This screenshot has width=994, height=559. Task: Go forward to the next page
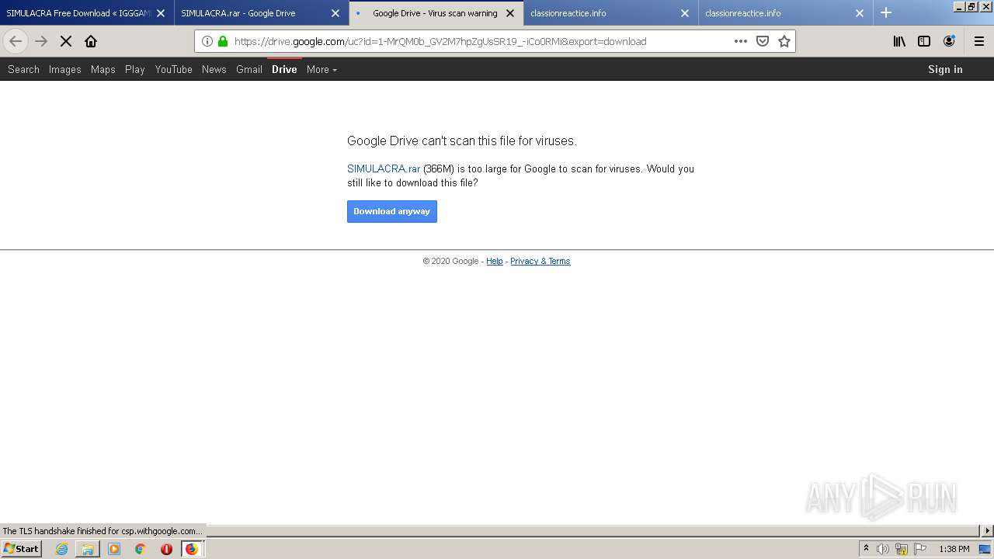(41, 41)
